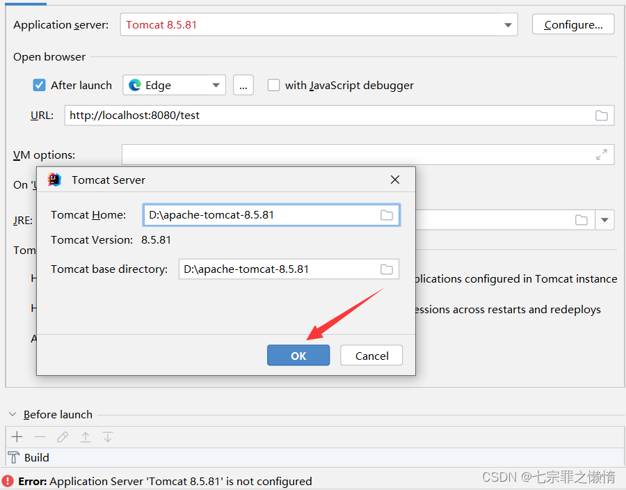Image resolution: width=626 pixels, height=490 pixels.
Task: Click the Tomcat Home path field
Action: click(x=271, y=215)
